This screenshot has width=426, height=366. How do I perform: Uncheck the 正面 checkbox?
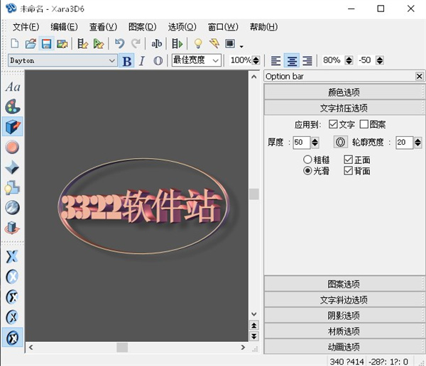point(348,160)
